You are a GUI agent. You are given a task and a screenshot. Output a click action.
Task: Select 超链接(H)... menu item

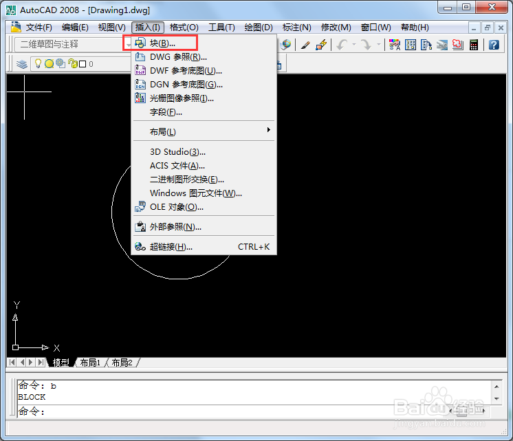(x=204, y=247)
